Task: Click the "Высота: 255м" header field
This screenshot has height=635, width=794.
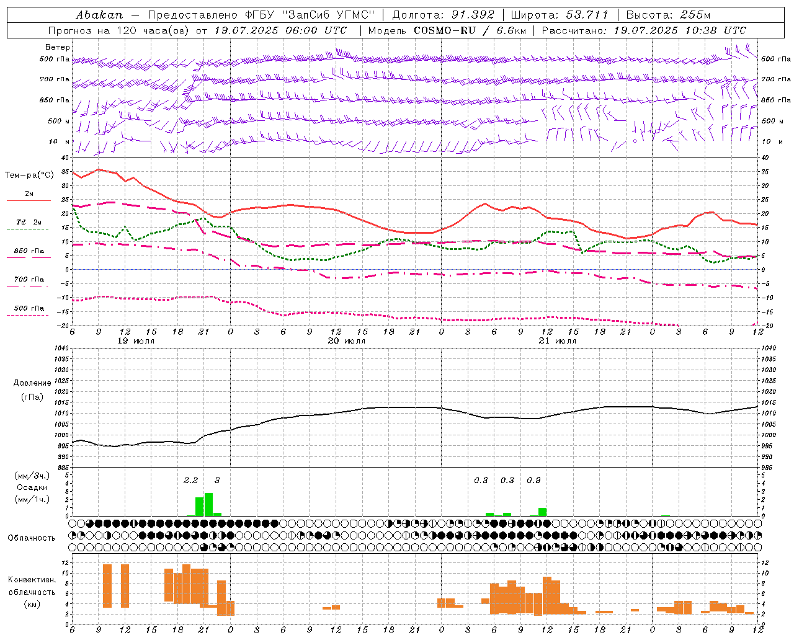Action: (x=668, y=14)
